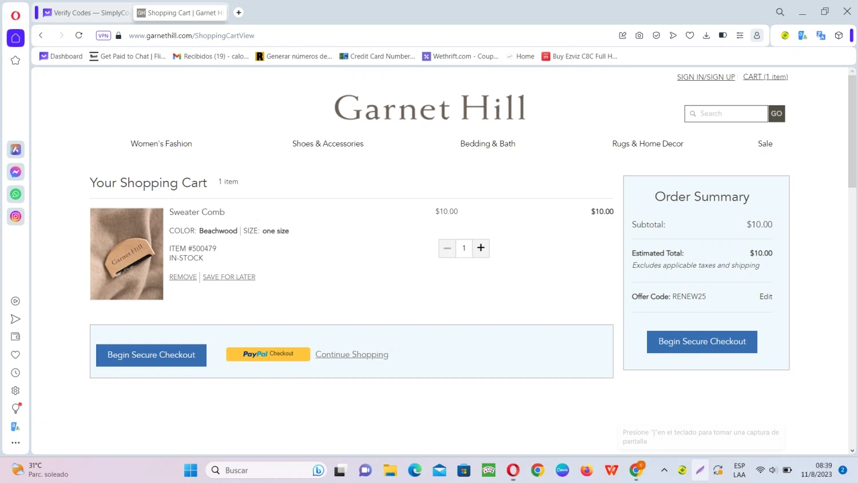
Task: Click SAVE FOR LATER link
Action: point(229,277)
